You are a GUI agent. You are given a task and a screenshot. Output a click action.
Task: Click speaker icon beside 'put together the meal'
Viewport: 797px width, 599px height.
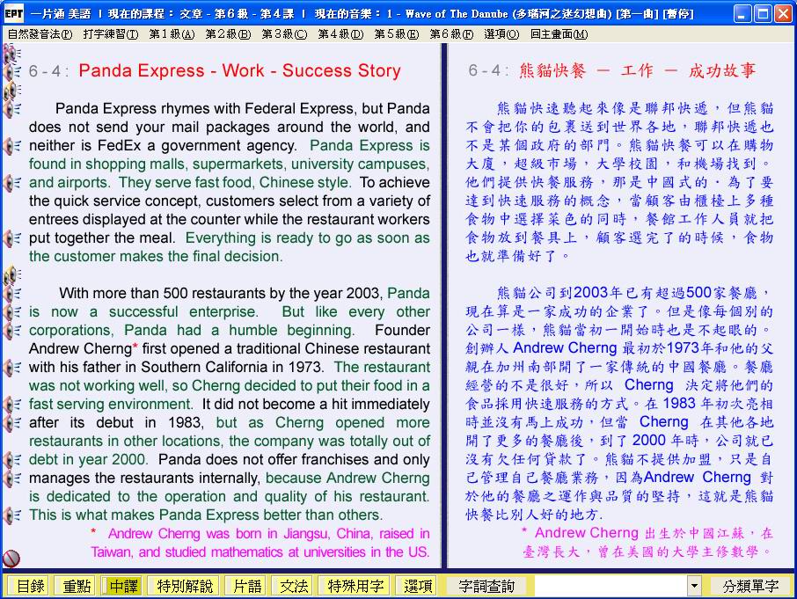[12, 238]
